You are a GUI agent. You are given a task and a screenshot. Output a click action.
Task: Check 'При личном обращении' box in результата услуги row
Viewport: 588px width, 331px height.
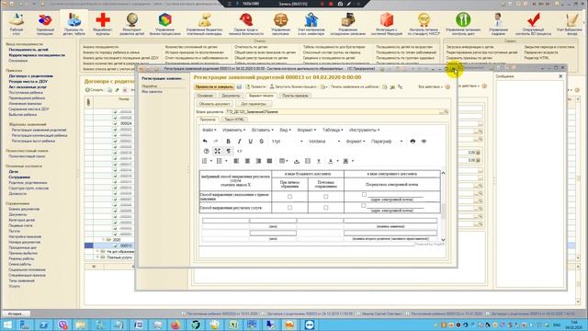289,207
